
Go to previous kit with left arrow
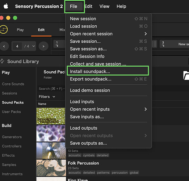tap(4, 46)
